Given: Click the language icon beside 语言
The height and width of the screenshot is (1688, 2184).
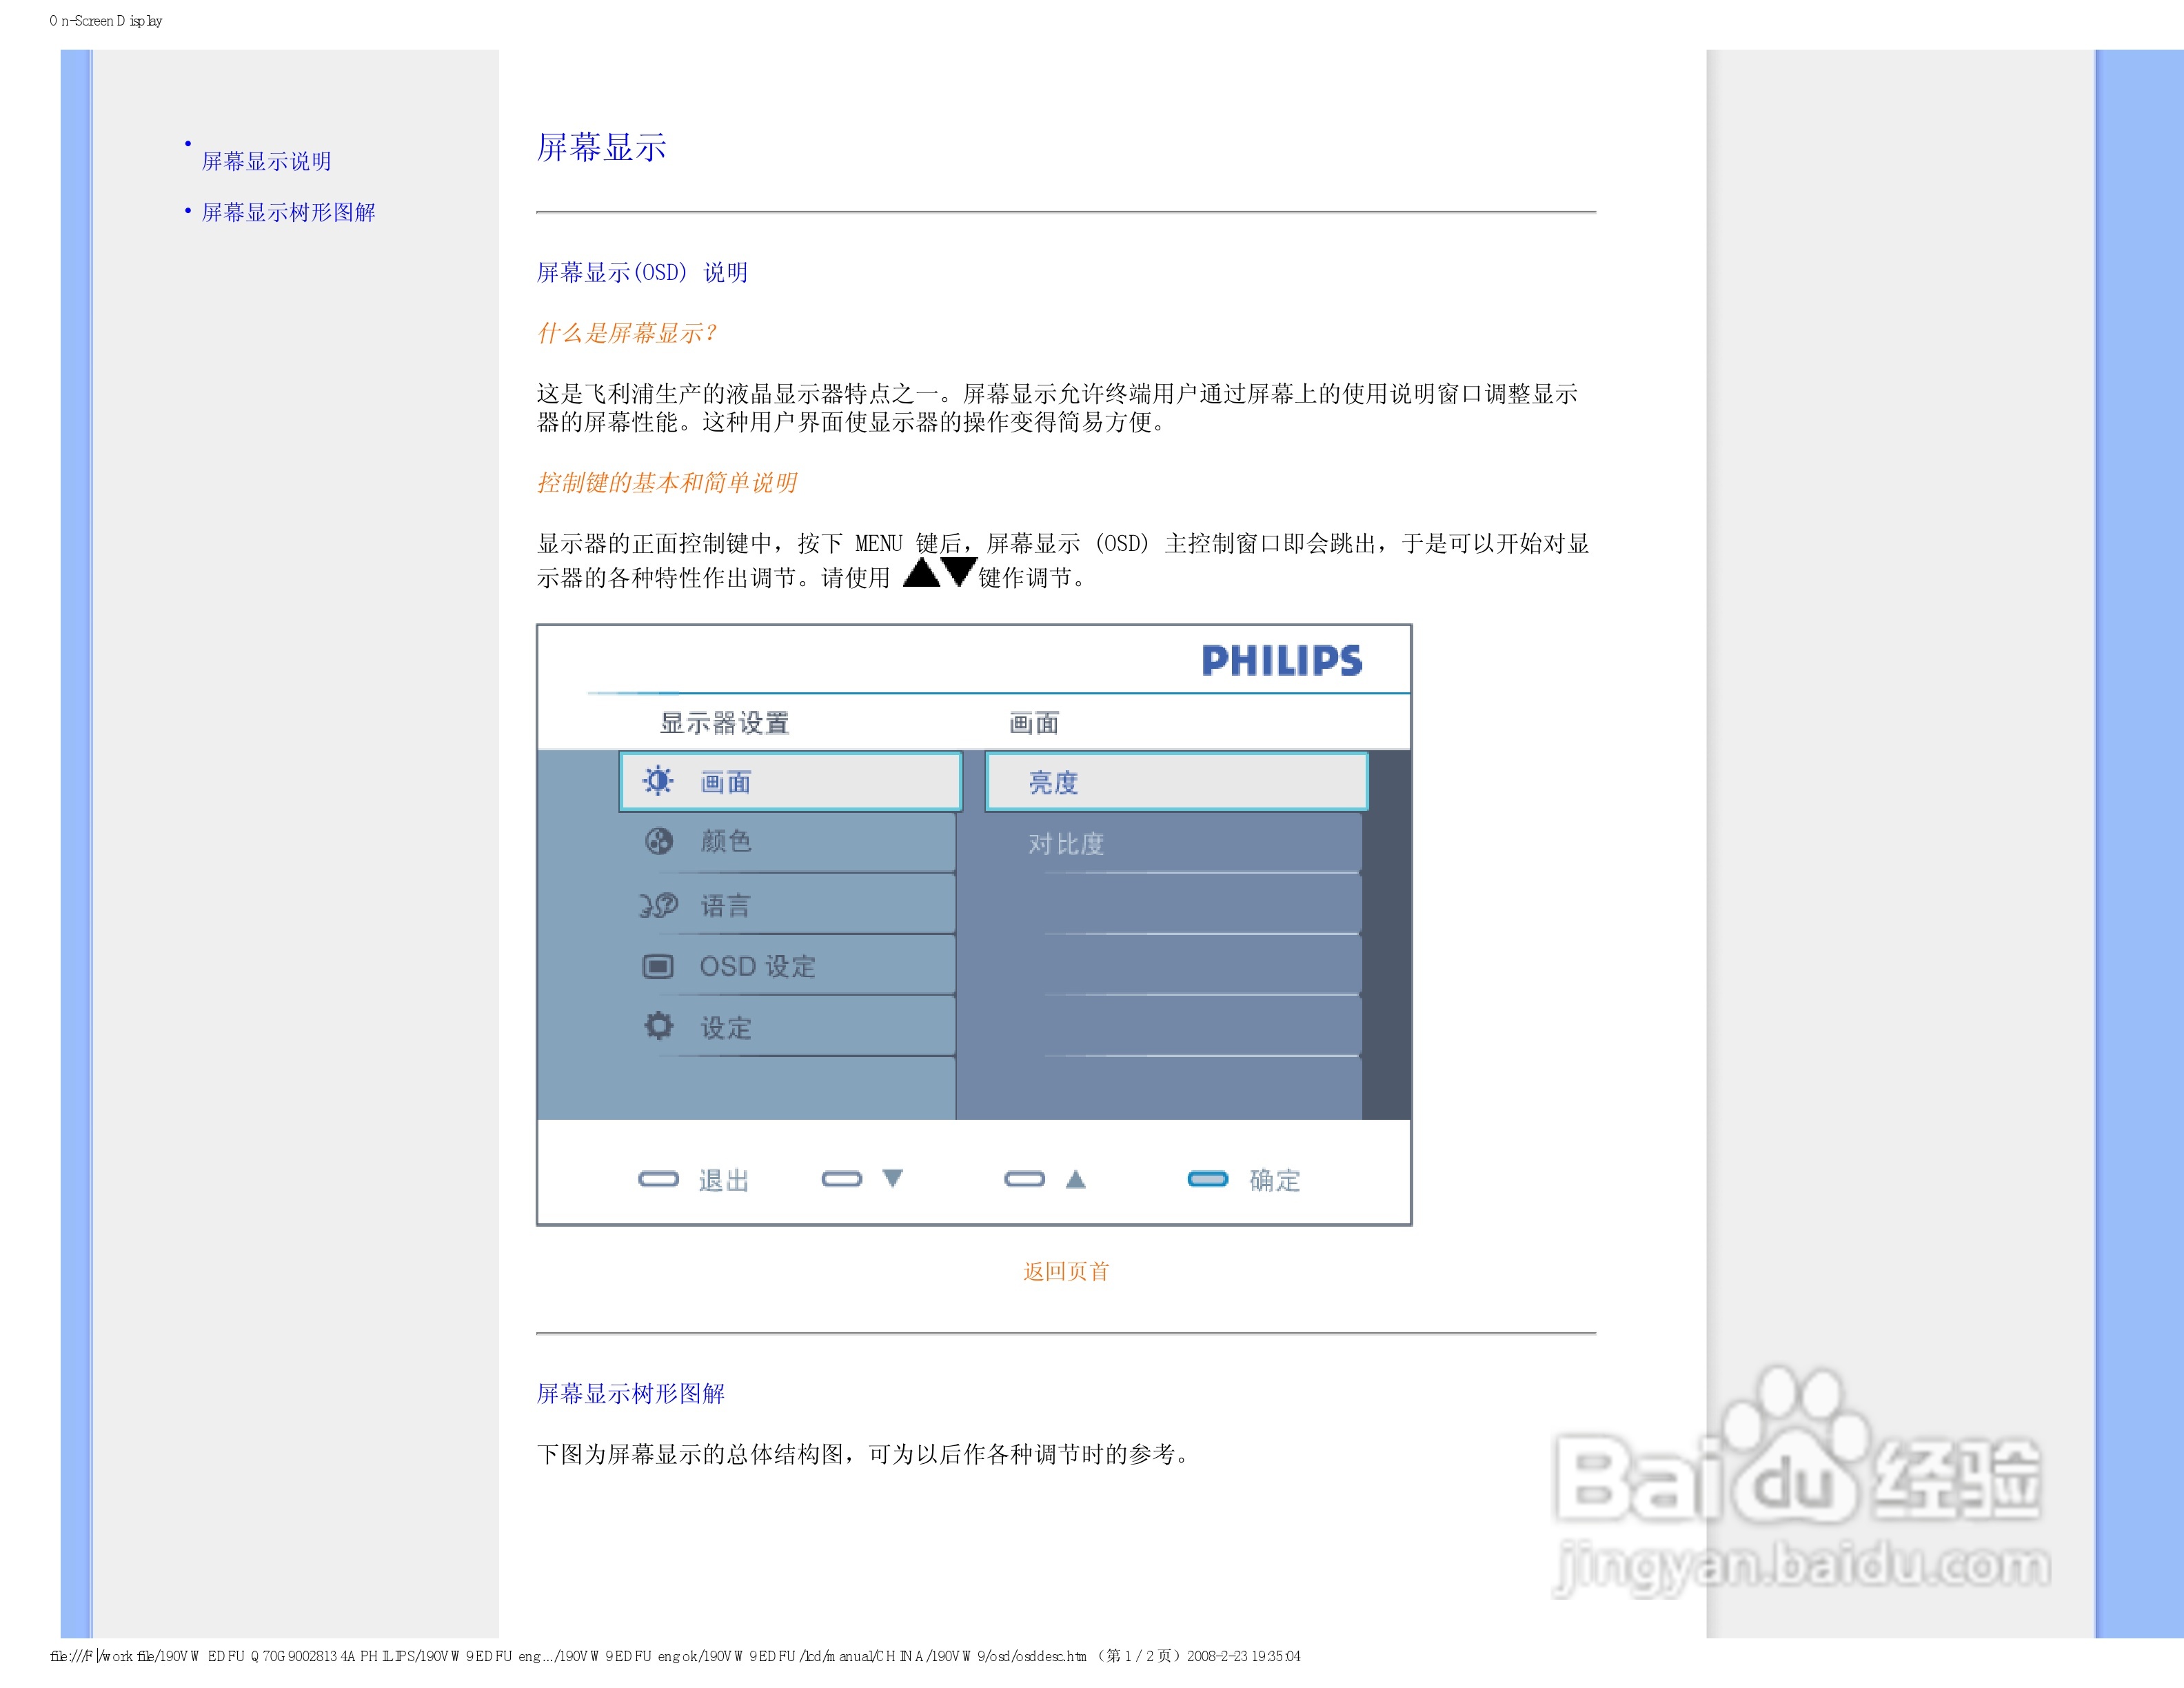Looking at the screenshot, I should pyautogui.click(x=658, y=905).
